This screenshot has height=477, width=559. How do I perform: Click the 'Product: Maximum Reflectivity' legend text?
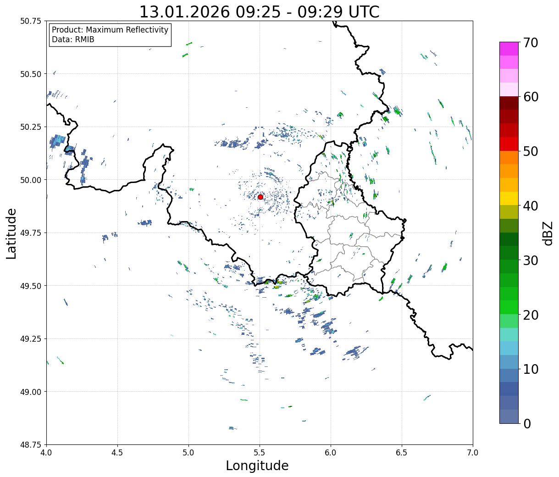[110, 30]
